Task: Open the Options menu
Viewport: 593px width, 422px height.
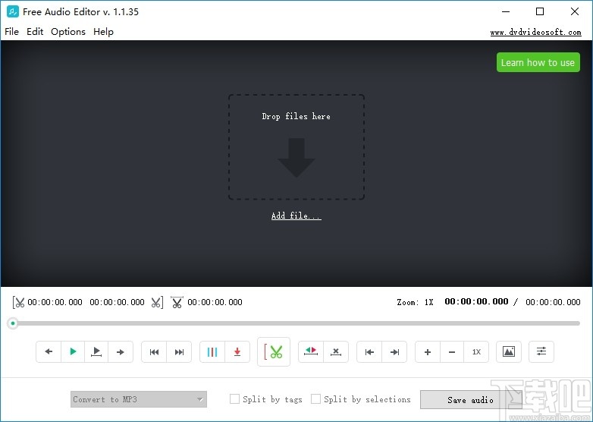Action: click(68, 31)
